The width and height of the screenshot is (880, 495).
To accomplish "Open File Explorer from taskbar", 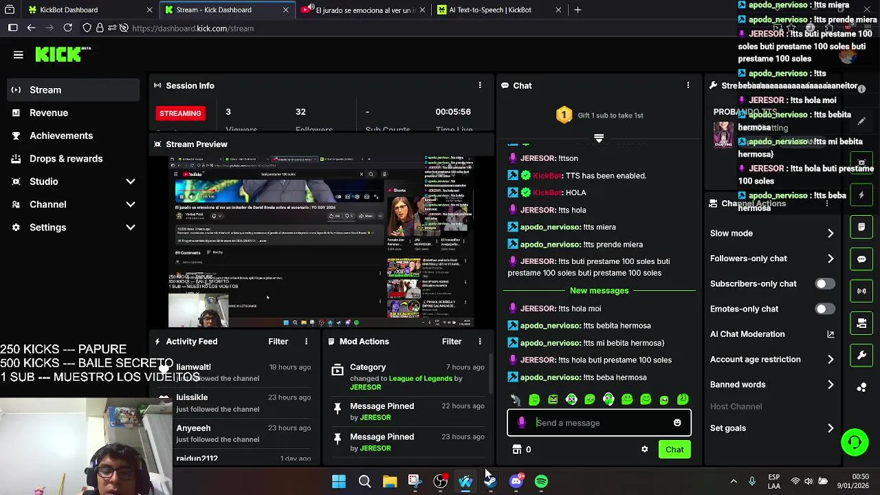I will click(390, 481).
